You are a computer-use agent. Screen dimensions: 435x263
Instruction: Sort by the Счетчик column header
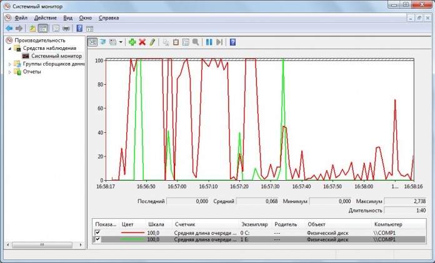[184, 224]
